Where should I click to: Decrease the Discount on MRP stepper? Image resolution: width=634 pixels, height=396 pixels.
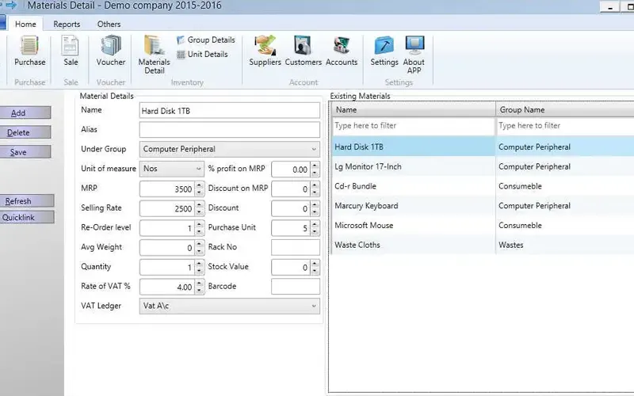coord(315,192)
